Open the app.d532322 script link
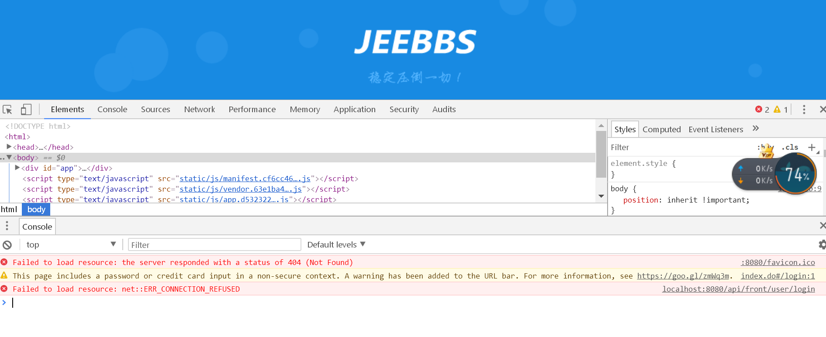Viewport: 826px width, 337px height. point(234,199)
